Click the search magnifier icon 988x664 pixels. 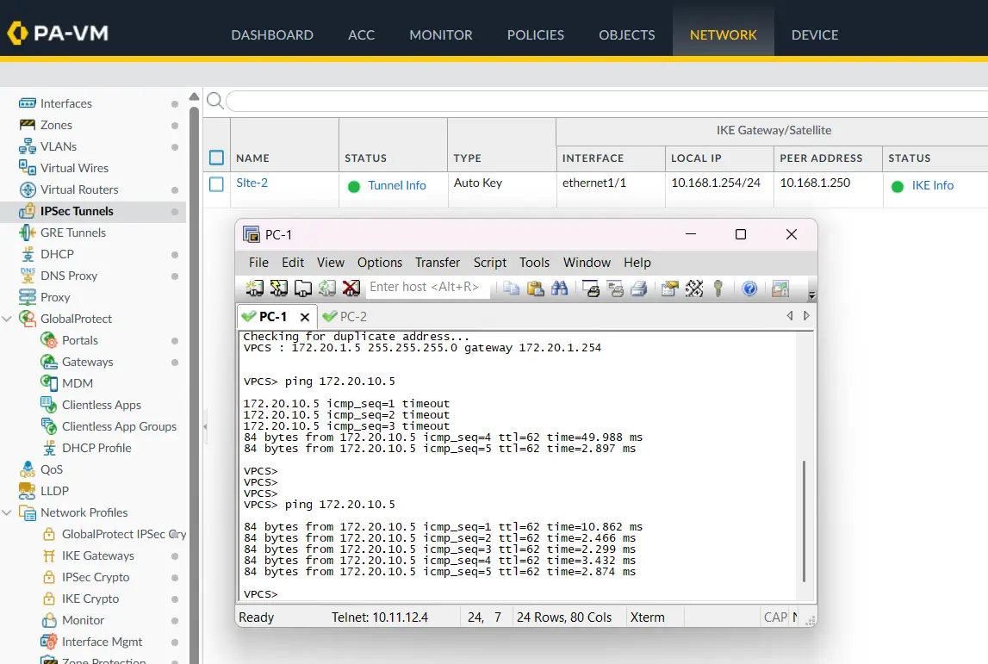click(214, 100)
